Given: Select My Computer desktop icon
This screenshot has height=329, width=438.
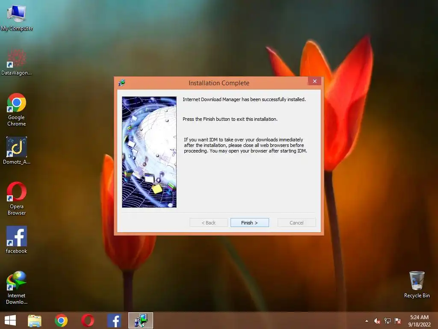Looking at the screenshot, I should [17, 17].
